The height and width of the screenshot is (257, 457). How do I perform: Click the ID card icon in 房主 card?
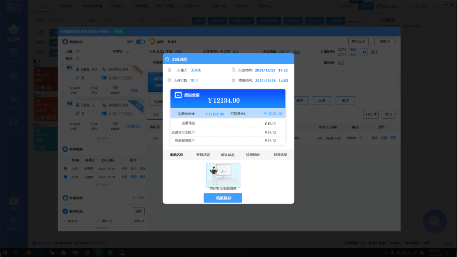click(x=104, y=78)
